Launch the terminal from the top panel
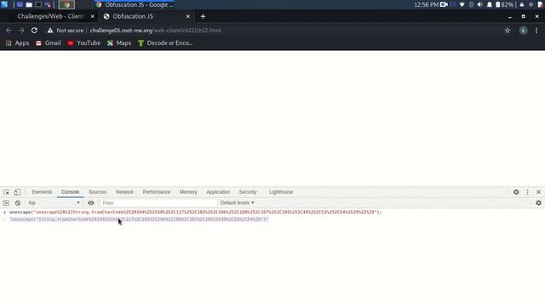The image size is (545, 306). coord(38,5)
